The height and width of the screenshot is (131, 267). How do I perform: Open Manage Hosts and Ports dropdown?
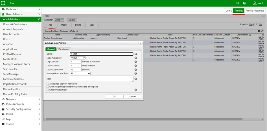(80, 73)
